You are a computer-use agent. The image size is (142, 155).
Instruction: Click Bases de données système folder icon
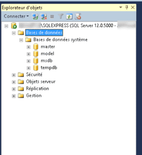coord(28,40)
